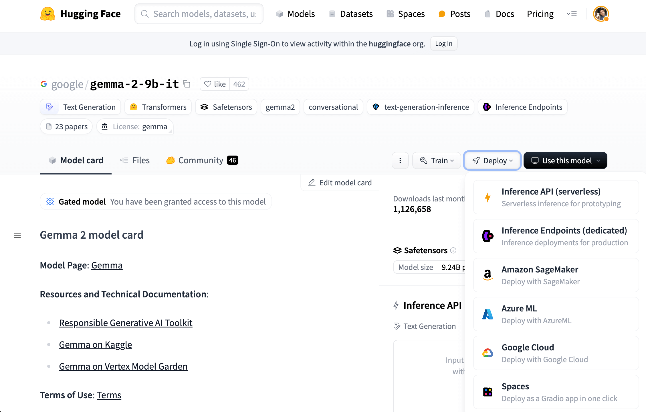Click the search models input field
This screenshot has width=646, height=412.
click(x=199, y=14)
